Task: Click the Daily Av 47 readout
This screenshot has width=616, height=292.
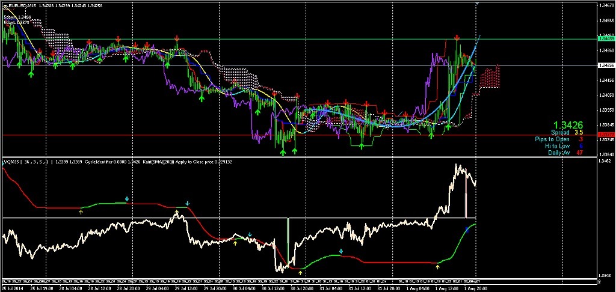Action: coord(566,153)
